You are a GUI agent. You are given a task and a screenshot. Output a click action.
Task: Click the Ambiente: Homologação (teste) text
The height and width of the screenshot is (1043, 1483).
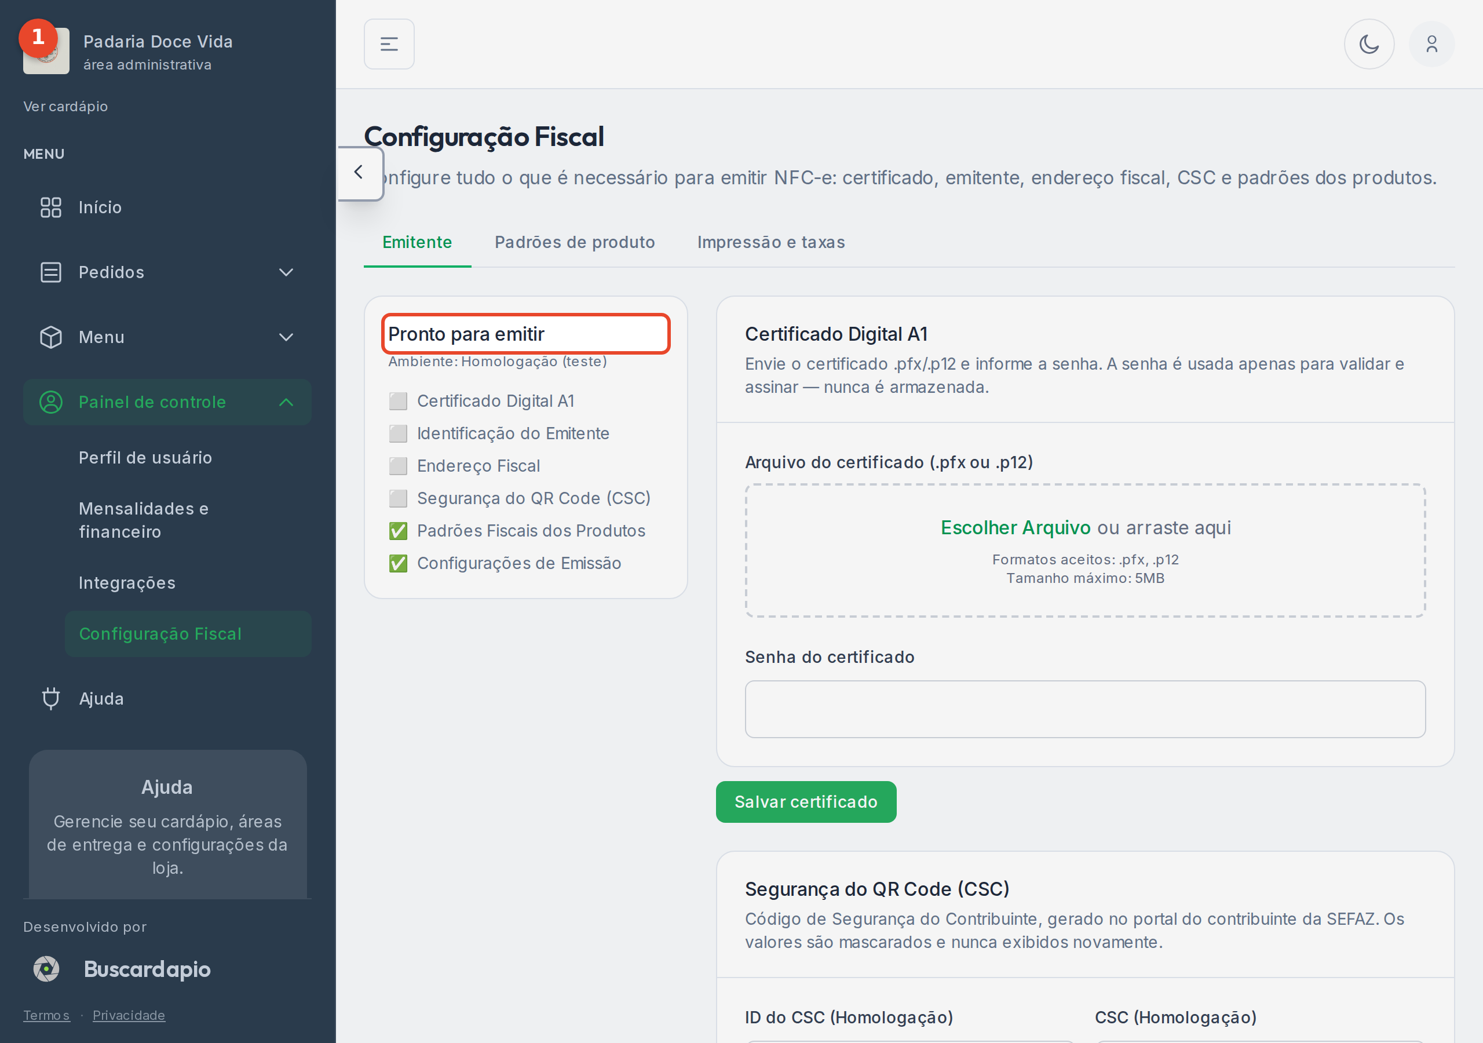coord(498,361)
